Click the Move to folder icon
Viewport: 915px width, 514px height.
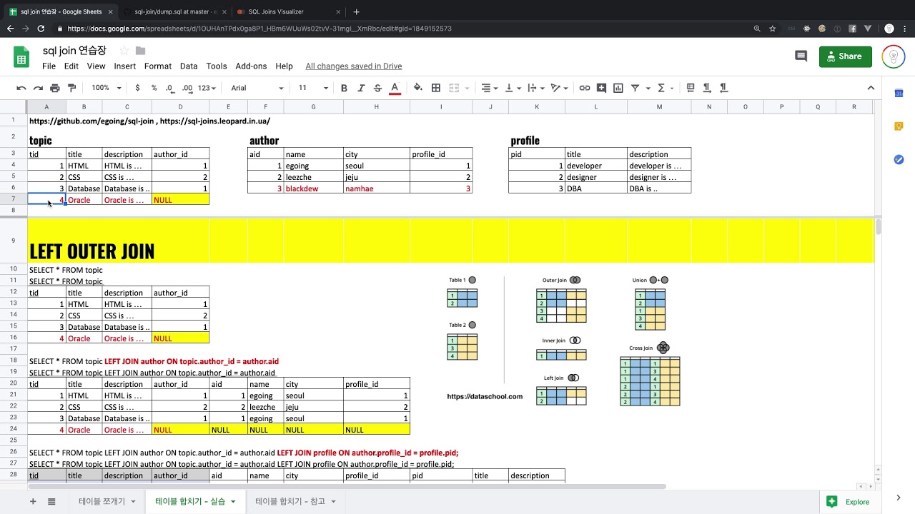140,51
